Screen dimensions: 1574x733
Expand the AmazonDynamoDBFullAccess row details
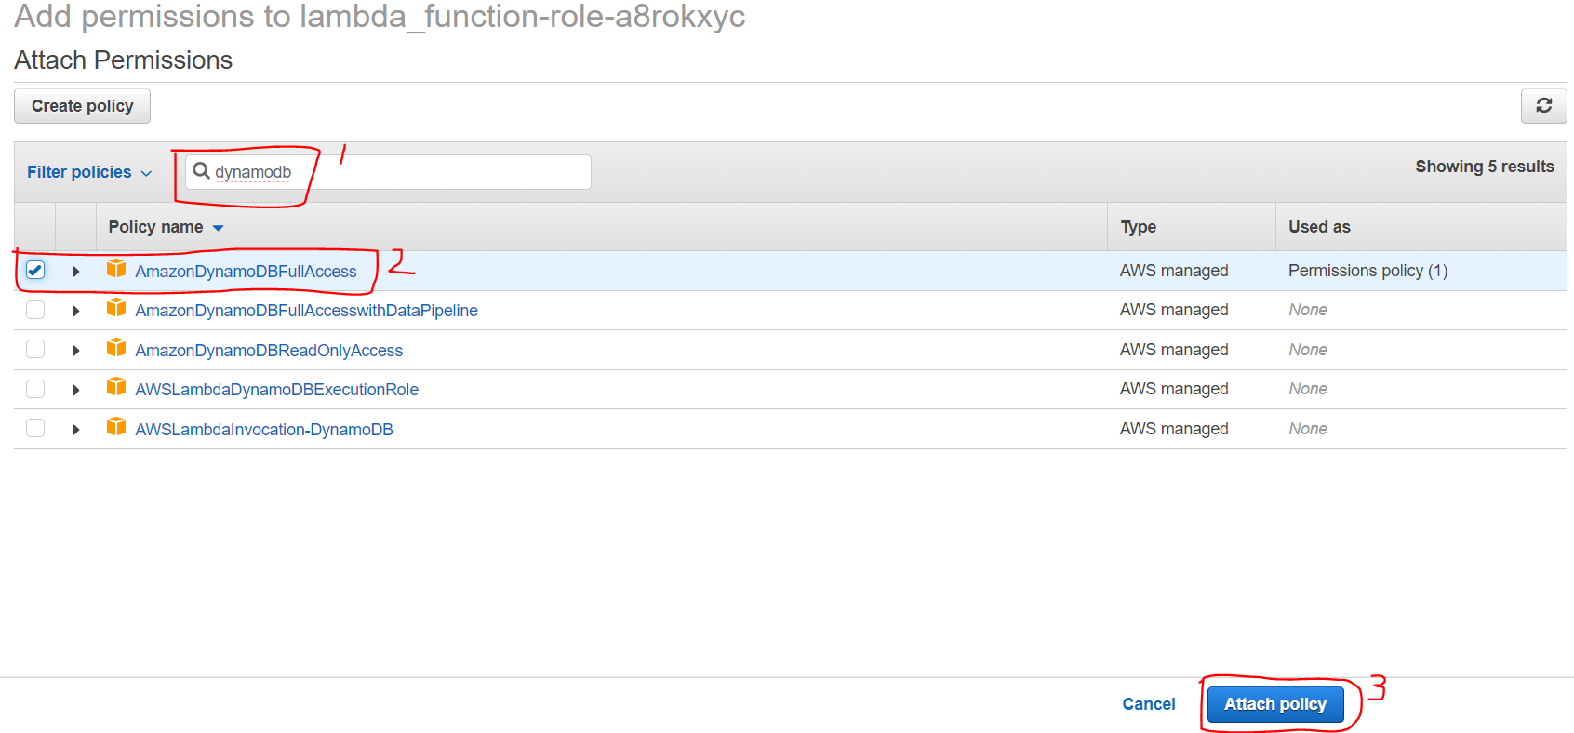point(76,272)
